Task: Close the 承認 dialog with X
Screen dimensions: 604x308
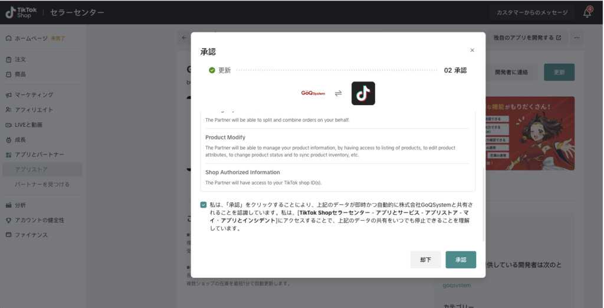Action: click(472, 51)
